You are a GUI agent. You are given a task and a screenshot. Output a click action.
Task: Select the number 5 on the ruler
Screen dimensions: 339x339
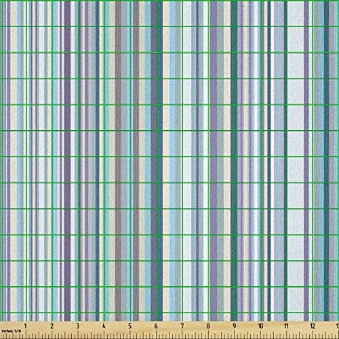point(129,326)
